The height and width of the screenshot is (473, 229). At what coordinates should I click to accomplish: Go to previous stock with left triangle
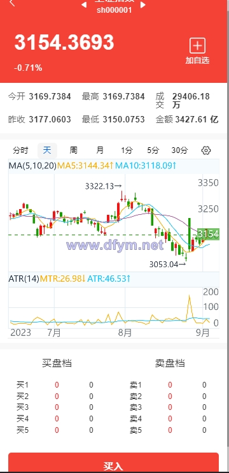(x=84, y=4)
